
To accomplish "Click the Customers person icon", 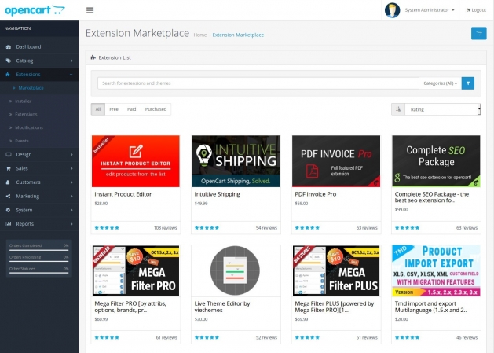I will [9, 182].
